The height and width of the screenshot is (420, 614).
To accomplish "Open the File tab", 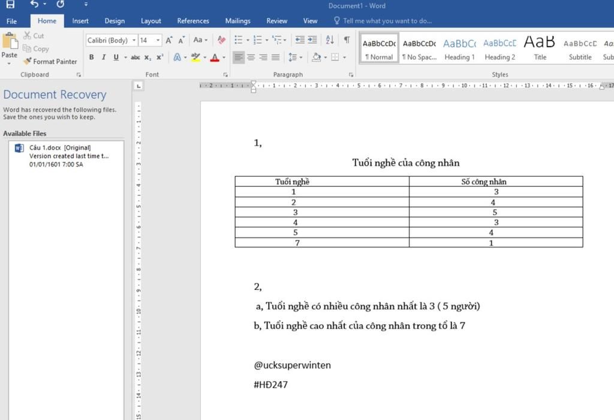I will (12, 21).
